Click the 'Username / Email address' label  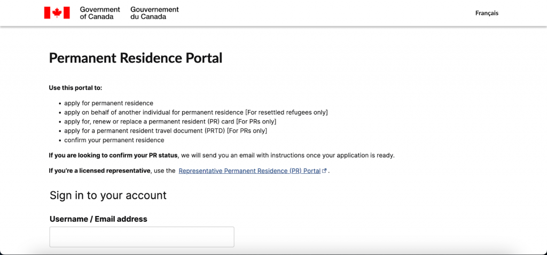click(98, 219)
